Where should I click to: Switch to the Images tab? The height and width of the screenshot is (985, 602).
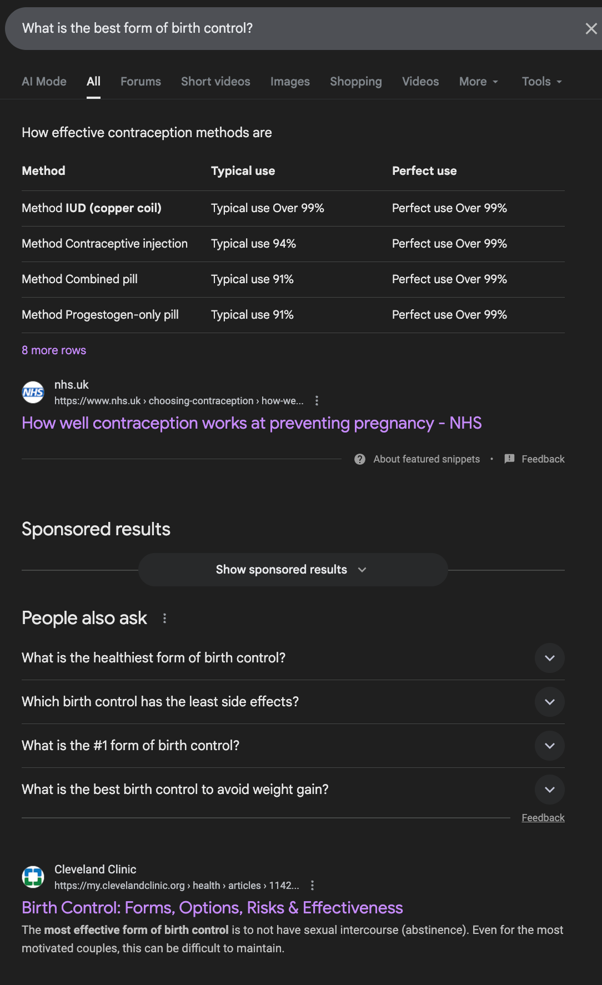[289, 81]
